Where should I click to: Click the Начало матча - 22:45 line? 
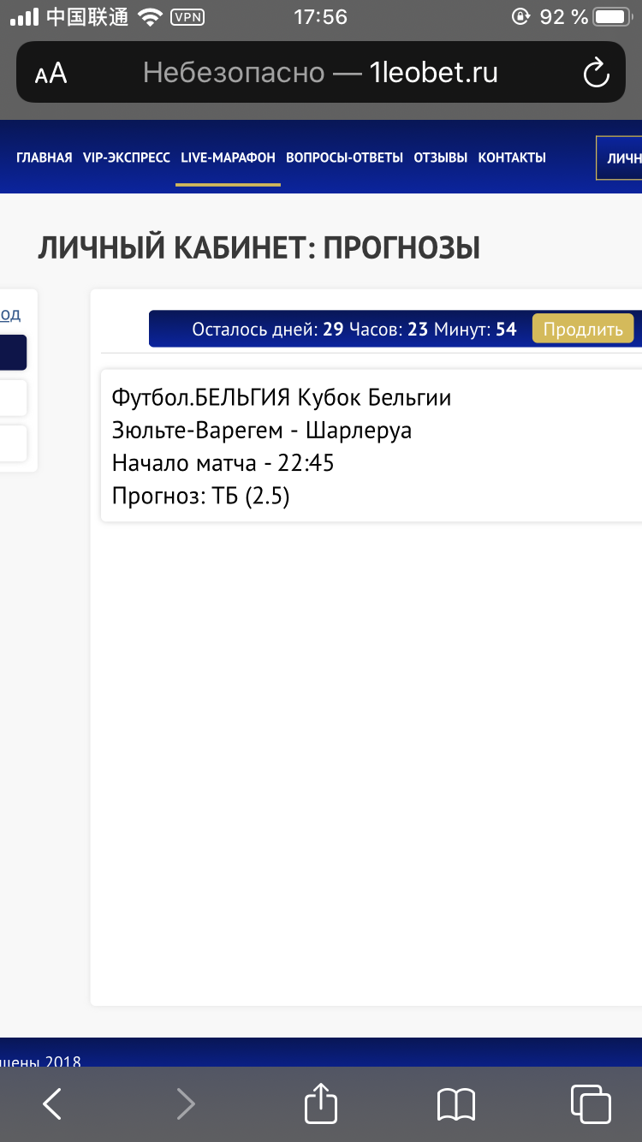[223, 463]
